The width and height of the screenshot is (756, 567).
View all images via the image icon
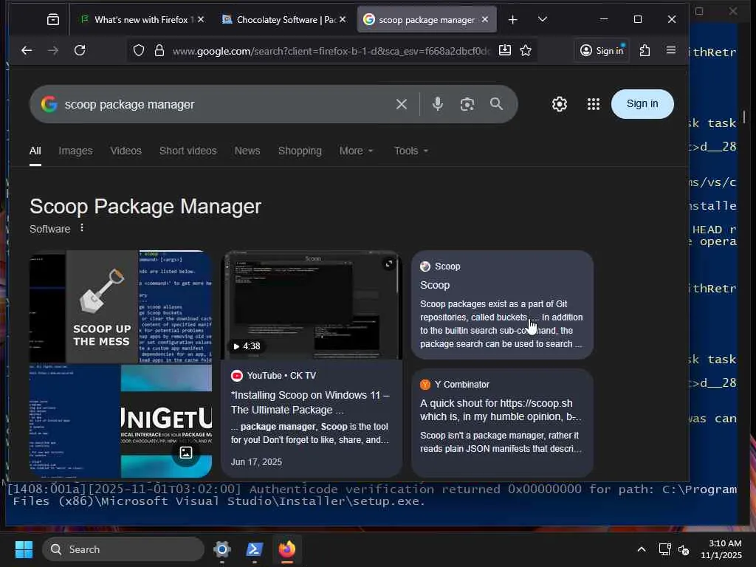click(x=186, y=453)
